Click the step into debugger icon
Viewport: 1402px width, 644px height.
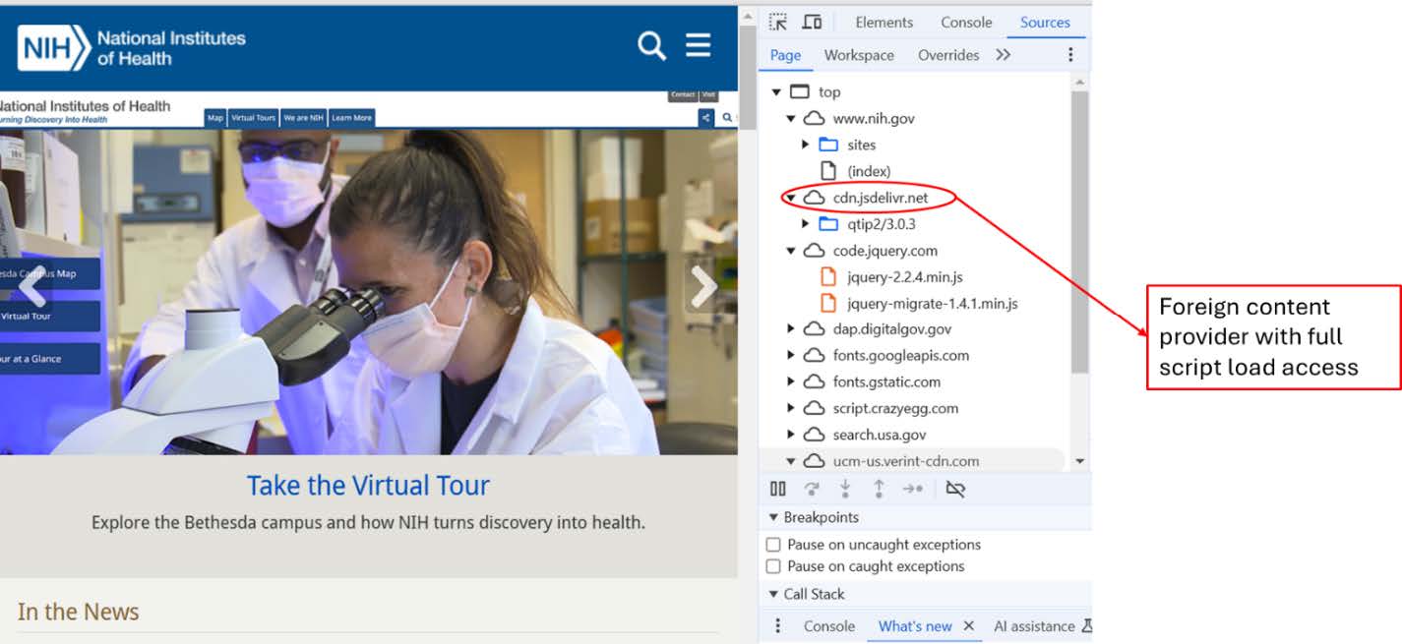coord(845,489)
